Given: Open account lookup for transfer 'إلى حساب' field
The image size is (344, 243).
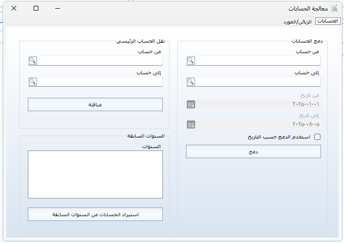Looking at the screenshot, I should point(33,82).
